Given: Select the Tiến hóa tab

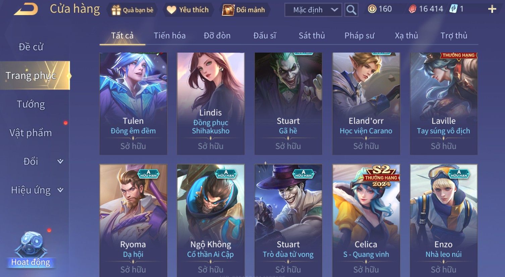Looking at the screenshot, I should [170, 36].
